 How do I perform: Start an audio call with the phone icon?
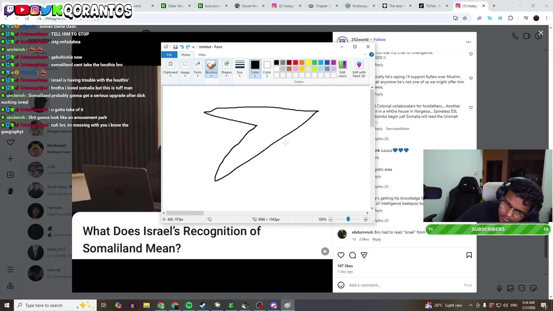point(515,36)
